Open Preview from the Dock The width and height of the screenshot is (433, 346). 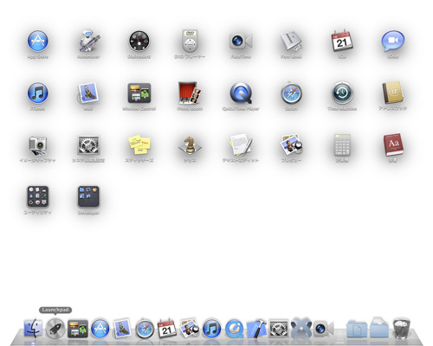[x=189, y=328]
